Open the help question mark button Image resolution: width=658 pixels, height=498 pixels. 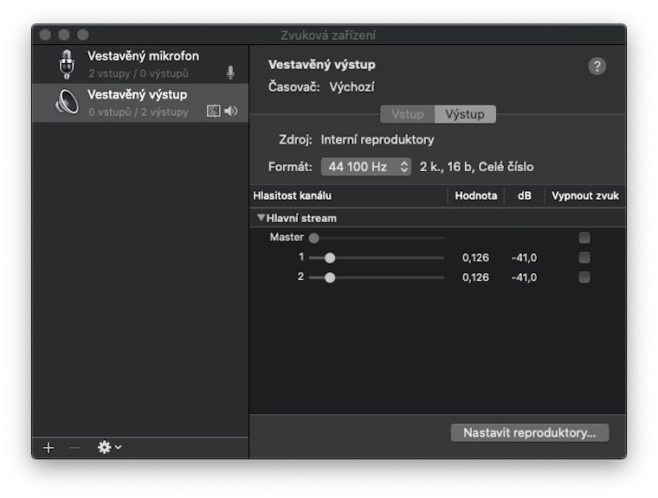click(x=597, y=67)
